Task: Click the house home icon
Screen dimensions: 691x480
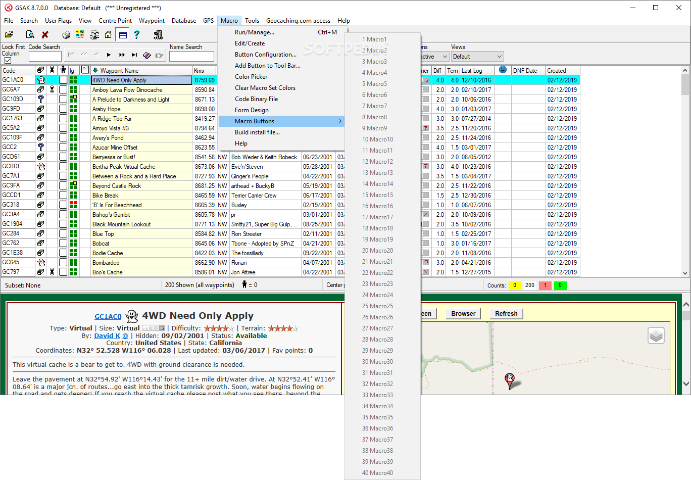Action: pyautogui.click(x=108, y=34)
